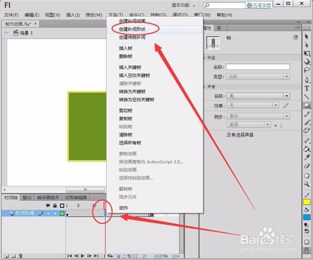Open the 同步 dropdown showing 事件
Screen dimensions: 313x260
click(258, 116)
